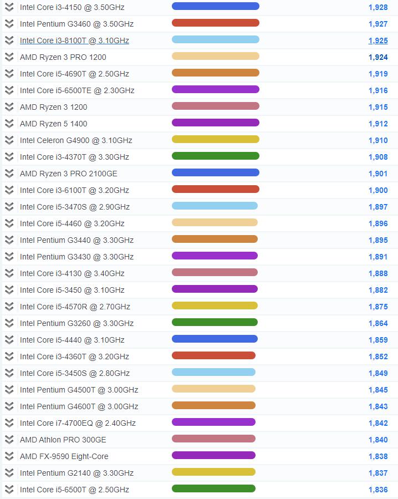
Task: Open Intel Core i3-4130 @ 3.40GHz link
Action: pyautogui.click(x=72, y=273)
